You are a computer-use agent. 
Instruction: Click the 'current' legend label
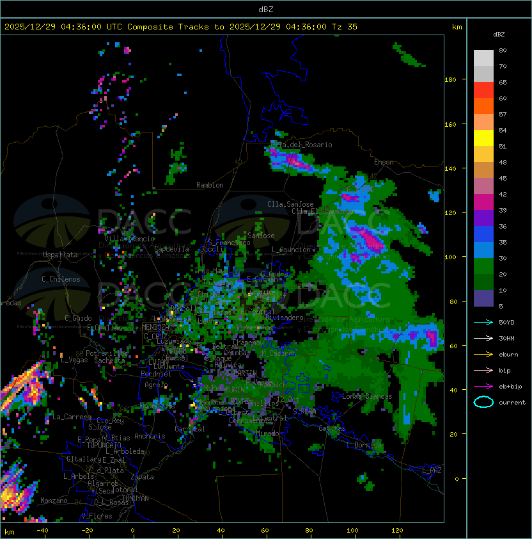(512, 403)
